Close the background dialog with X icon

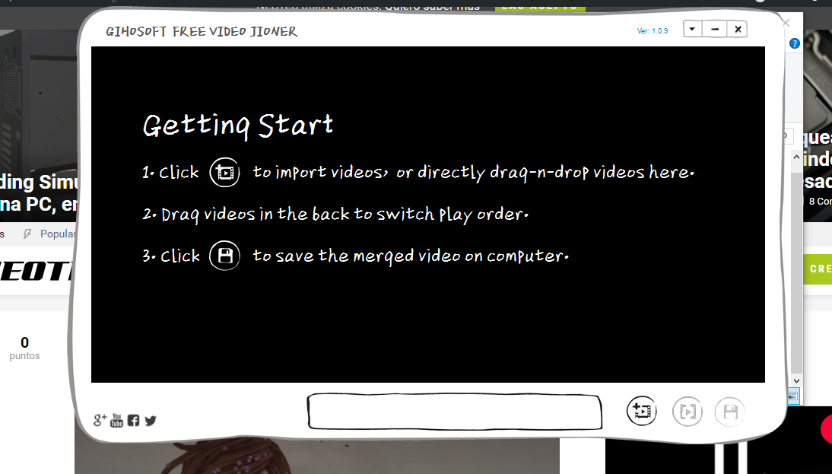[786, 22]
